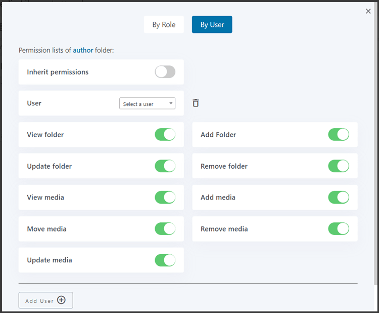Viewport: 379px width, 313px height.
Task: Open the Select a user dropdown
Action: pos(147,104)
